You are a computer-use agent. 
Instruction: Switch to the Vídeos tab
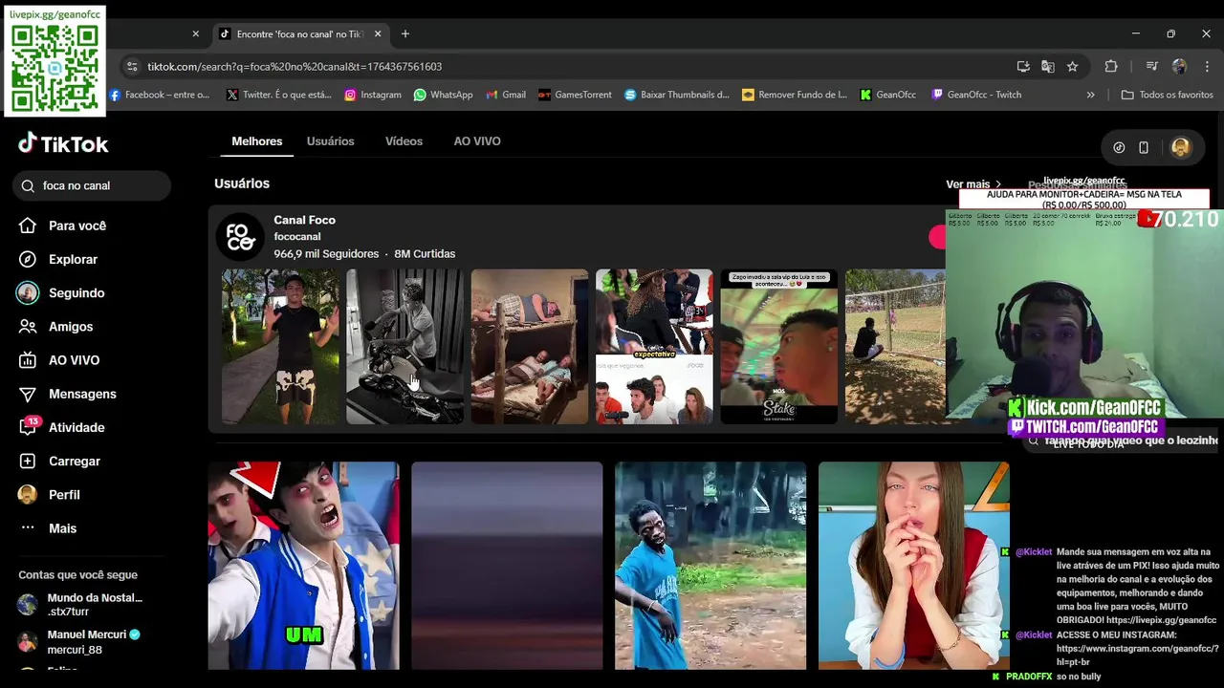[x=404, y=141]
